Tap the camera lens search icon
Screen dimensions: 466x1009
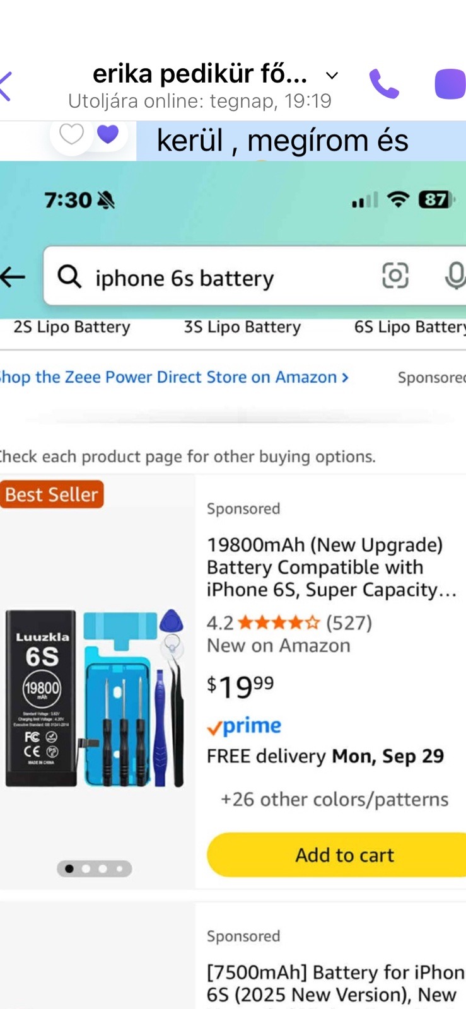tap(395, 276)
